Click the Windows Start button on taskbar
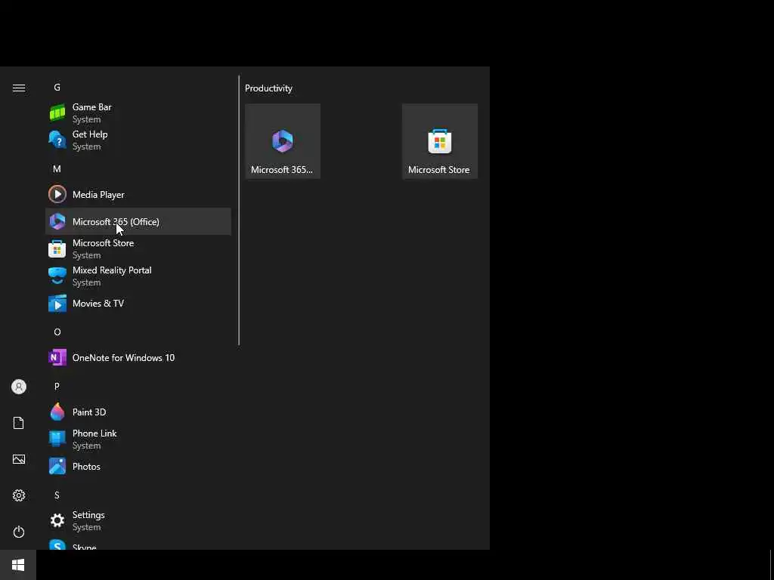Viewport: 774px width, 580px height. click(x=18, y=565)
